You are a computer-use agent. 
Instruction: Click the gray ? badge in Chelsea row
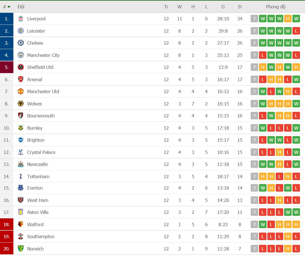point(254,43)
